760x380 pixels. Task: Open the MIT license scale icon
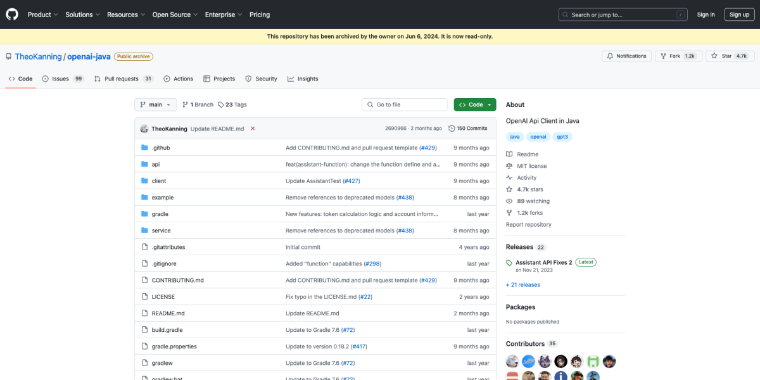pyautogui.click(x=509, y=165)
